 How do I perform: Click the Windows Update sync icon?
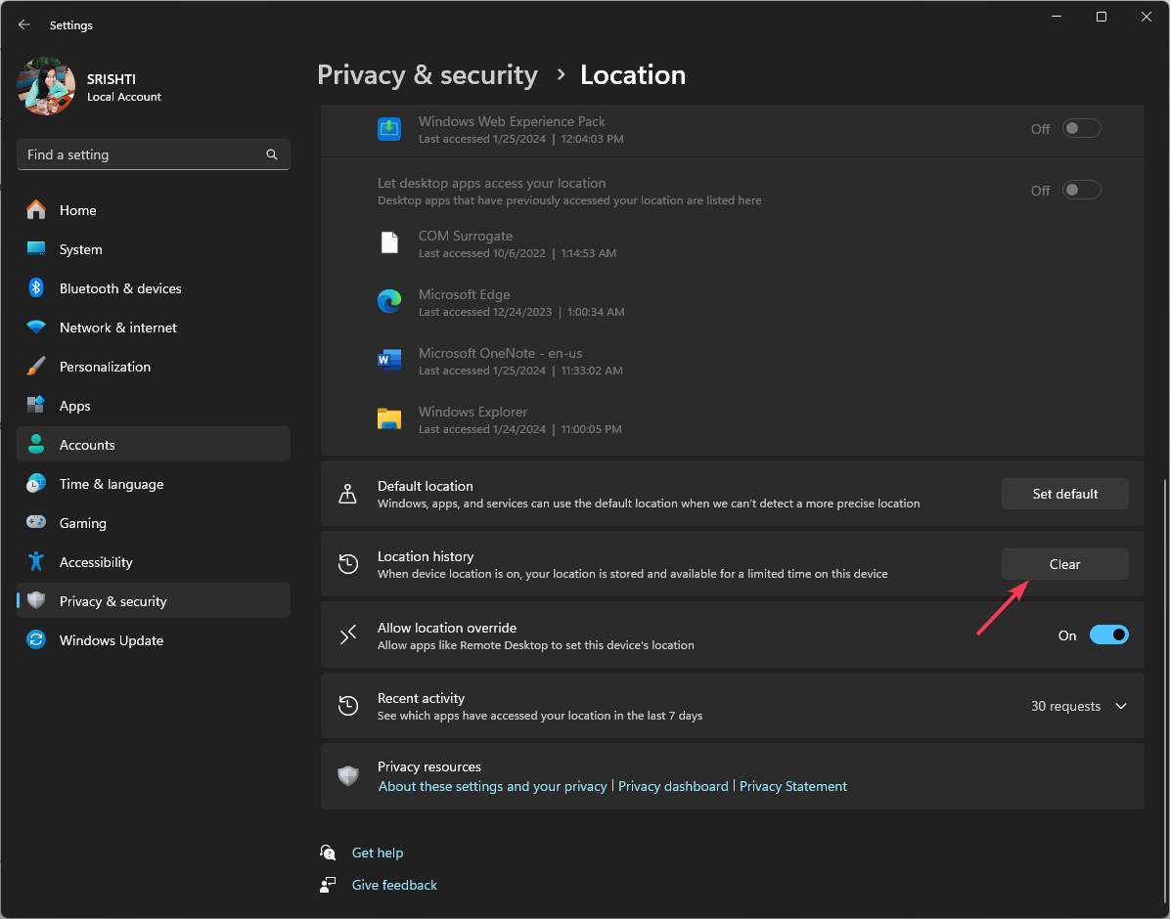click(36, 640)
